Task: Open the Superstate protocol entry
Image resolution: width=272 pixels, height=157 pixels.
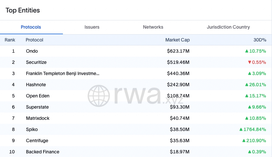Action: (x=37, y=107)
